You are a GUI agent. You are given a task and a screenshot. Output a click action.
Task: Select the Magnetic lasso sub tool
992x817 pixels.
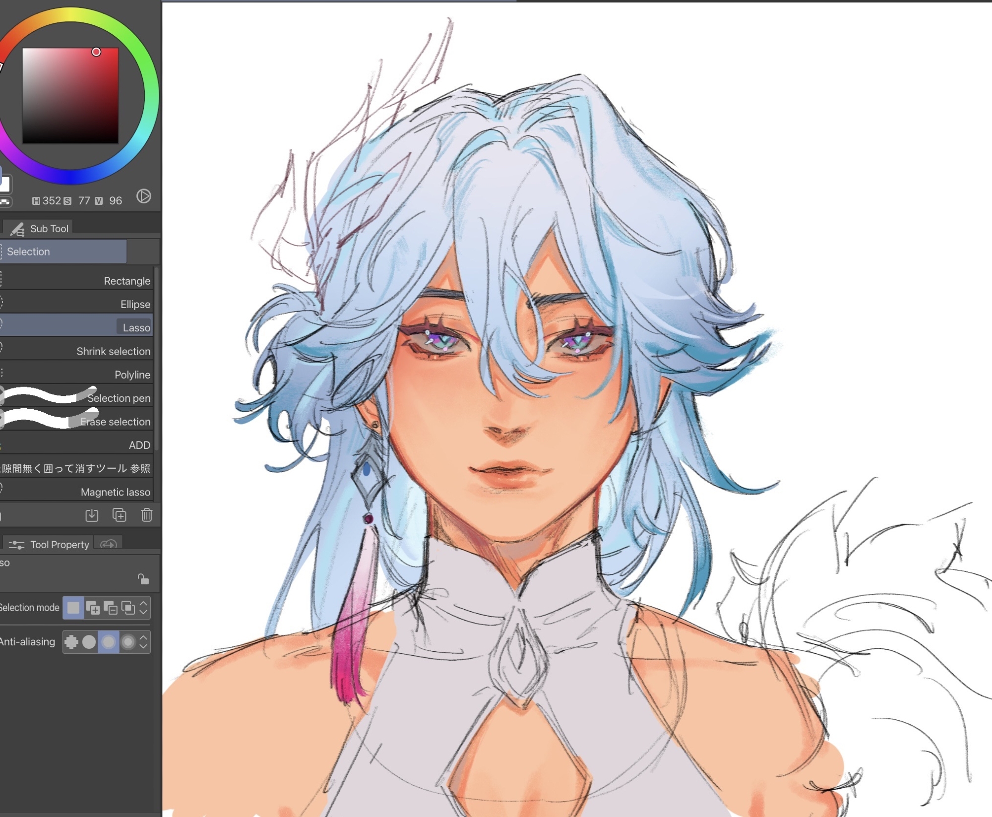115,492
